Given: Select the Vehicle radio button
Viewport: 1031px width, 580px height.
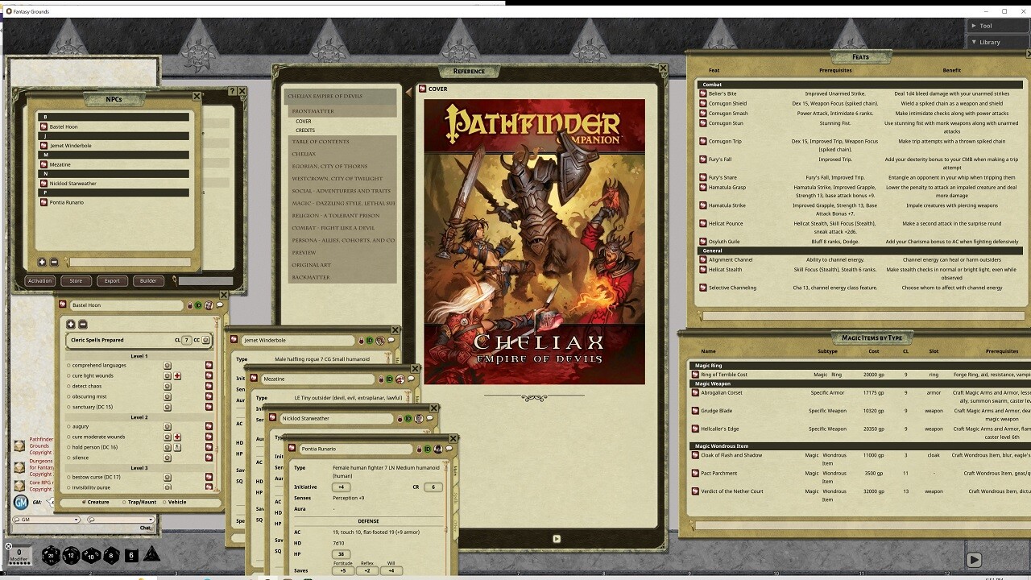Looking at the screenshot, I should coord(165,502).
